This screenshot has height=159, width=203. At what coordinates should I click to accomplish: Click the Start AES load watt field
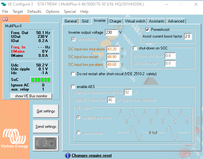(x=128, y=92)
